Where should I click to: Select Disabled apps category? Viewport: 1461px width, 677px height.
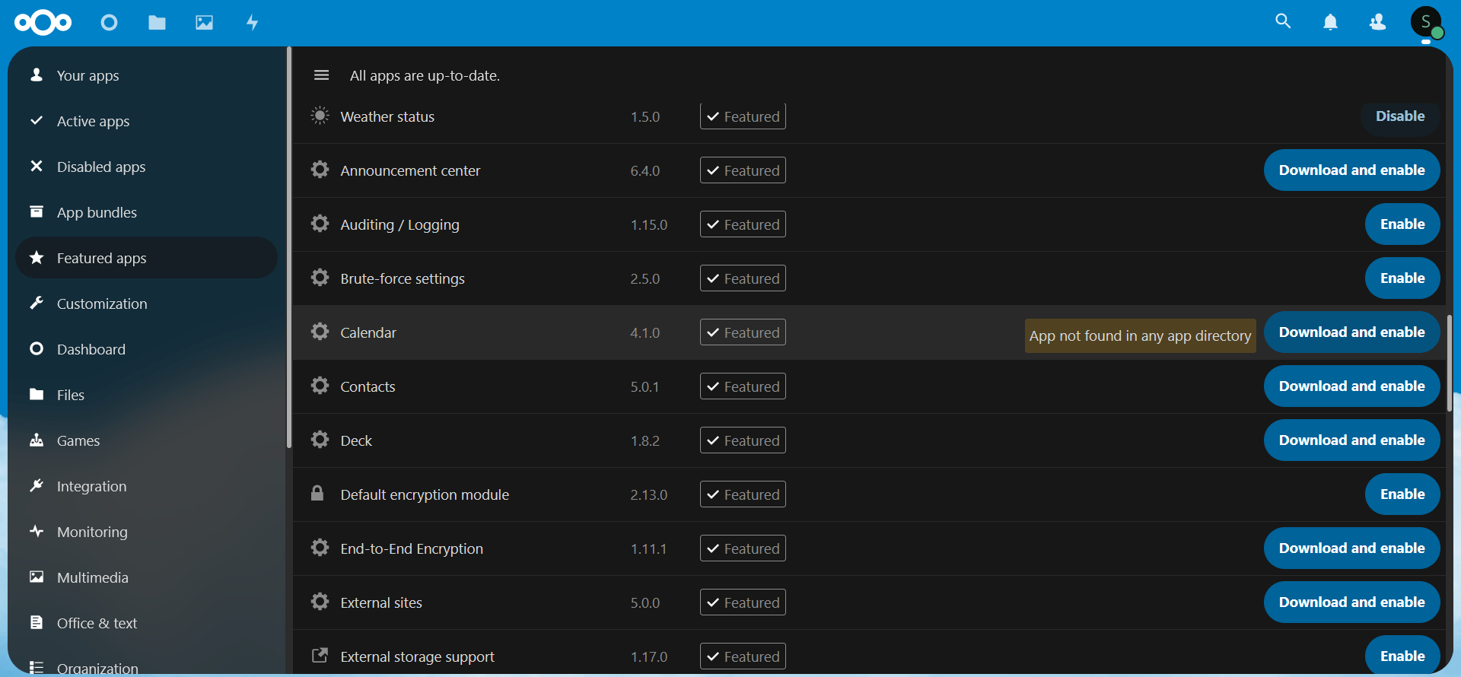(146, 167)
